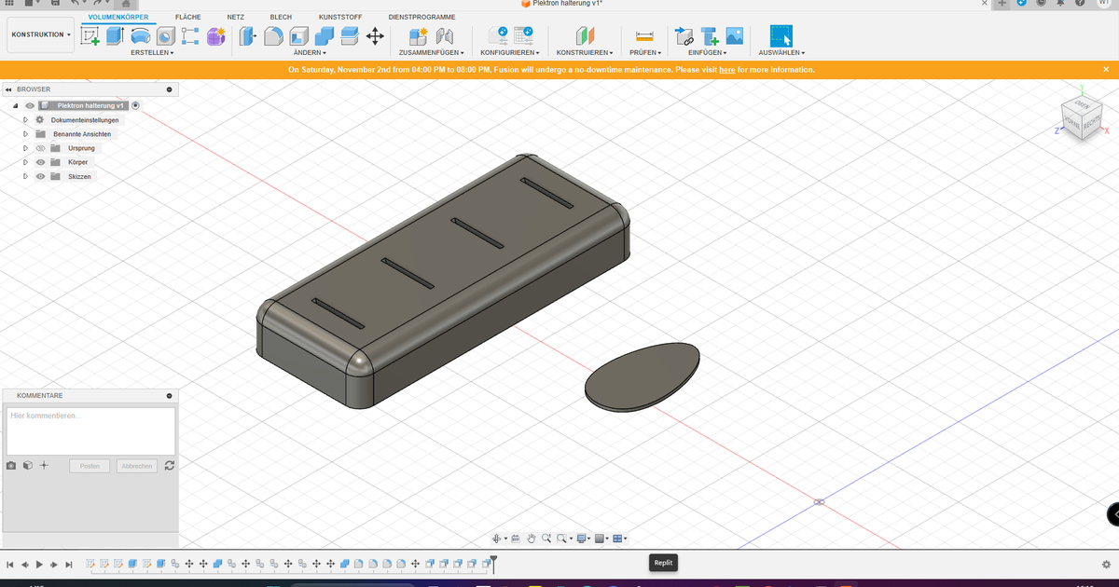Activate the Orbit tool in navigation bar
Screen dimensions: 1119x587
pos(495,538)
